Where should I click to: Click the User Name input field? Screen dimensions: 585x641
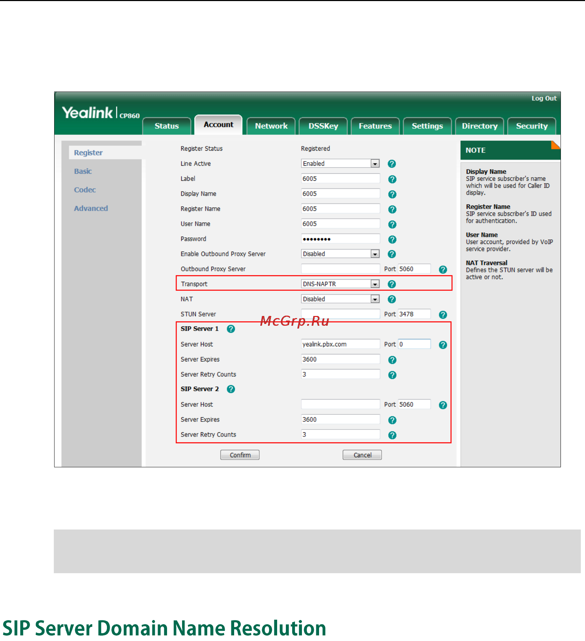point(340,224)
